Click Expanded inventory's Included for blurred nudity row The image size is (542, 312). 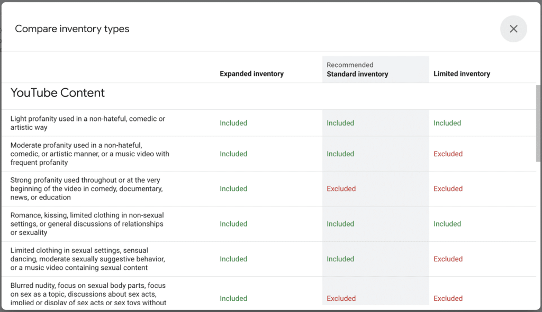click(233, 298)
